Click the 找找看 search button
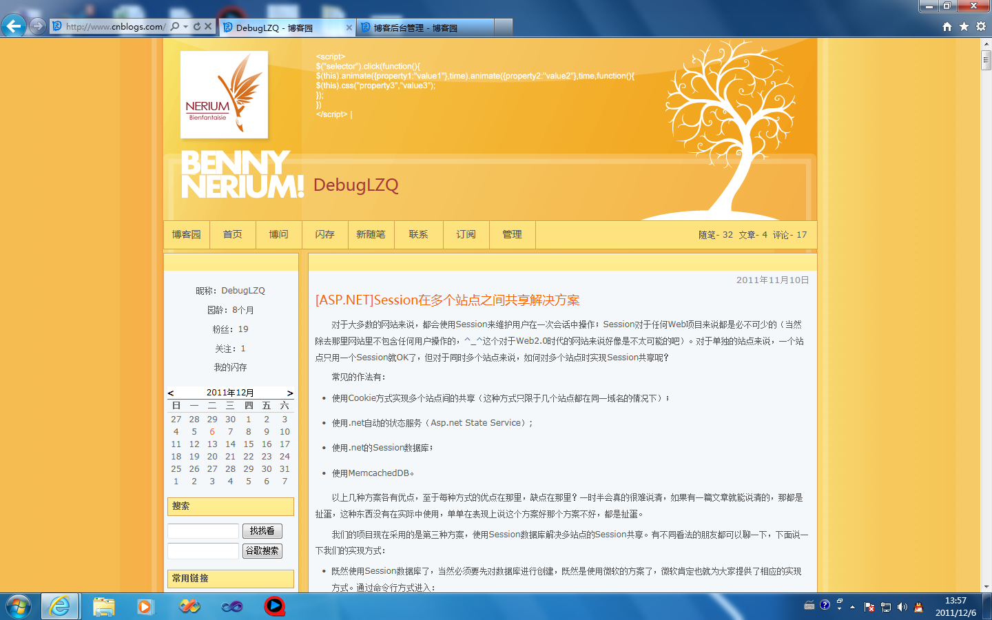This screenshot has height=620, width=992. coord(262,531)
